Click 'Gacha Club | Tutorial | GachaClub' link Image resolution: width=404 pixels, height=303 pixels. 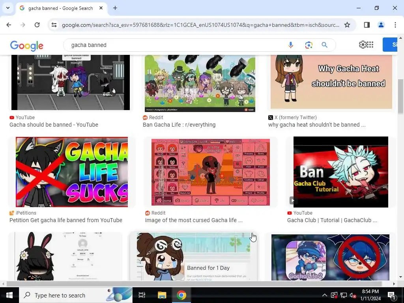[332, 220]
